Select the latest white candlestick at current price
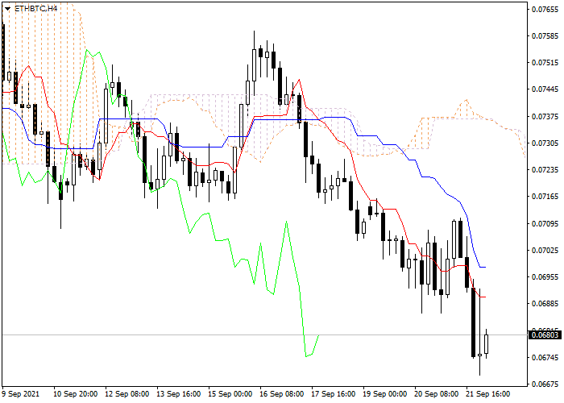This screenshot has height=403, width=564. coord(487,344)
